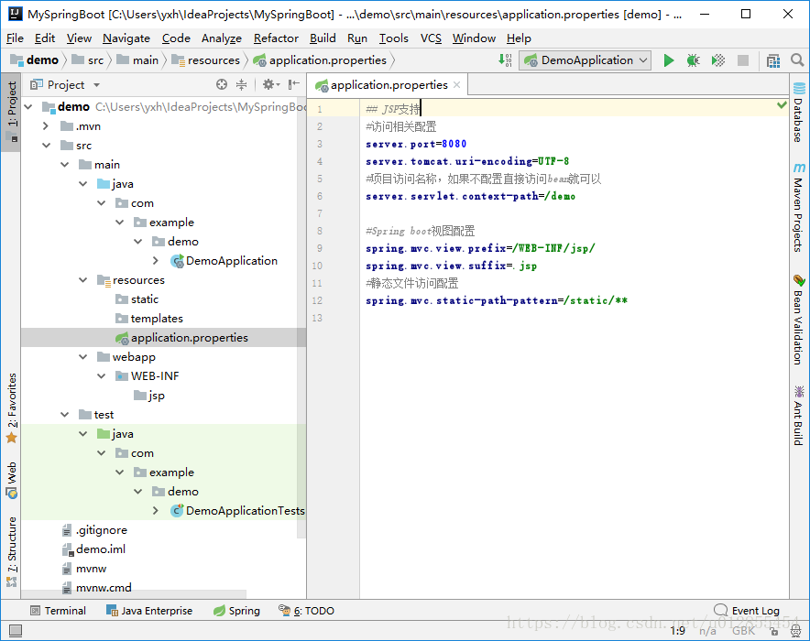This screenshot has width=810, height=641.
Task: Expand the DemoApplication class node arrow
Action: pos(156,261)
